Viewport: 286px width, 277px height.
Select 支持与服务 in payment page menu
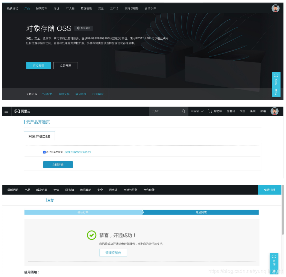pyautogui.click(x=130, y=190)
